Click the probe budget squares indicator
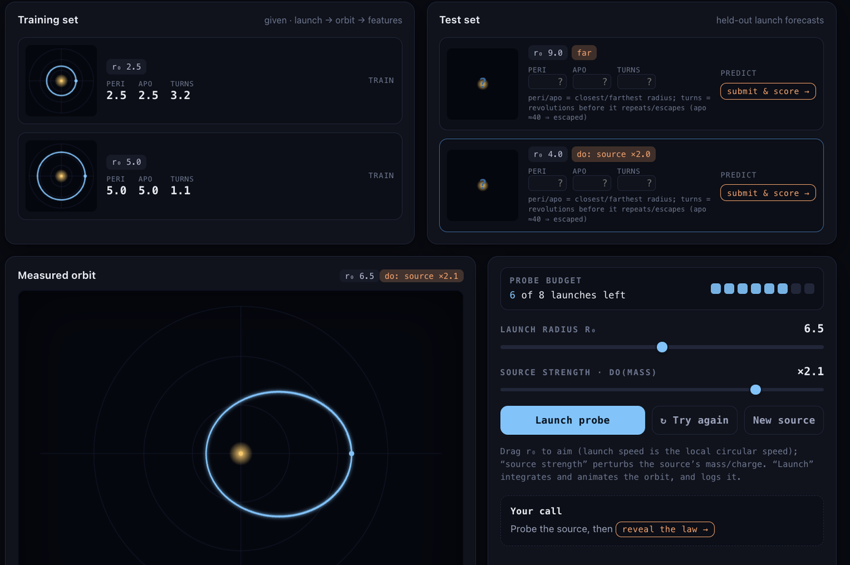Viewport: 850px width, 565px height. [x=763, y=289]
